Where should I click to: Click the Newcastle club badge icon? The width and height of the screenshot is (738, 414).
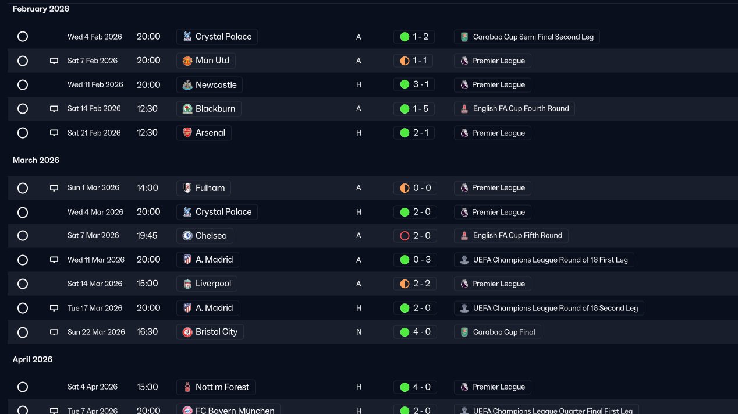pos(187,85)
